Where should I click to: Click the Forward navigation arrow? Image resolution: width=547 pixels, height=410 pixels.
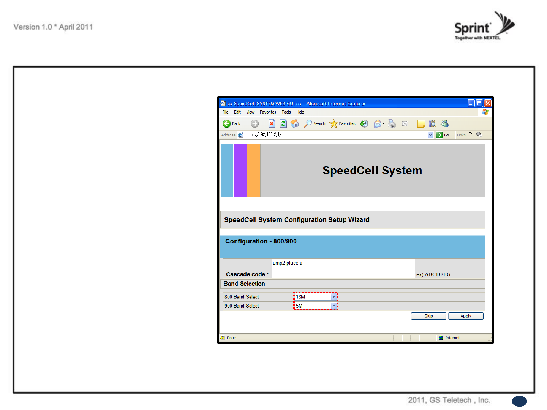point(255,123)
